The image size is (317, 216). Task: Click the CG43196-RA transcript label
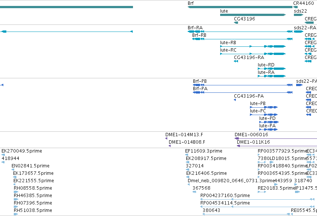[249, 58]
